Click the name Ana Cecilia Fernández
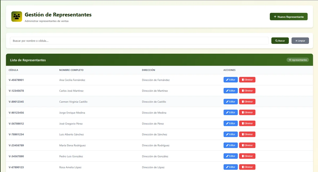The height and width of the screenshot is (172, 318). click(x=72, y=80)
